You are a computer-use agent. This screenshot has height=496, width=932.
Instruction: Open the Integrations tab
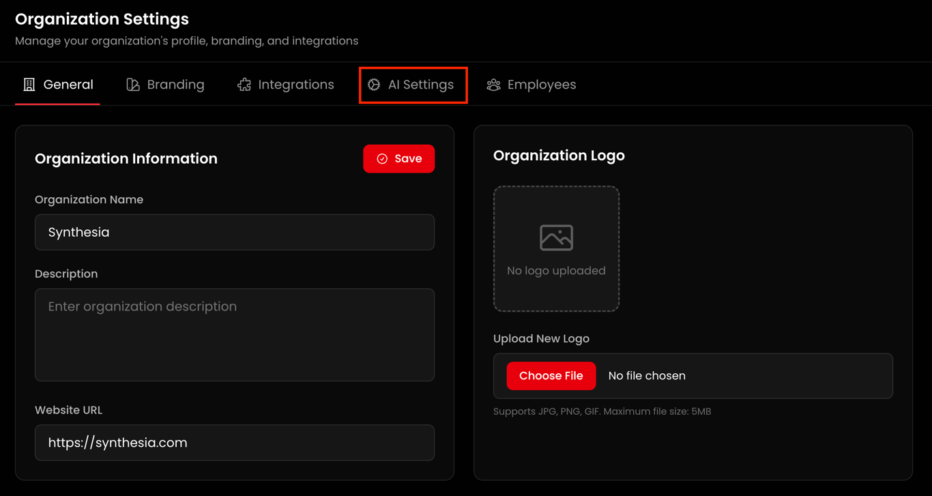[286, 85]
